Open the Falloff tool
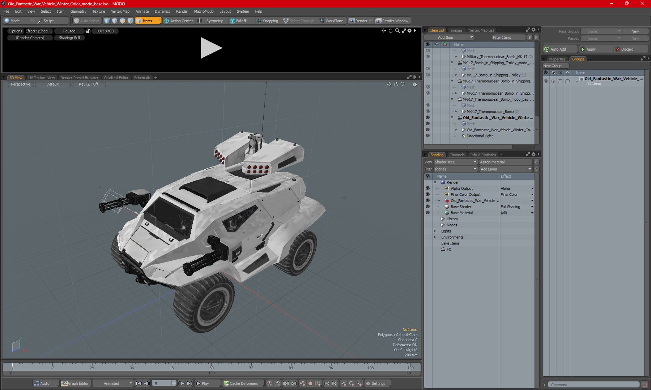The image size is (651, 390). tap(238, 21)
